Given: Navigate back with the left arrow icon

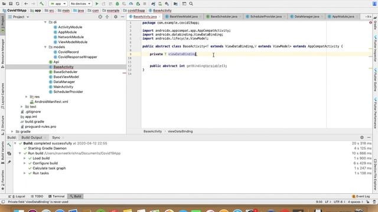Looking at the screenshot, I should click(26, 4).
